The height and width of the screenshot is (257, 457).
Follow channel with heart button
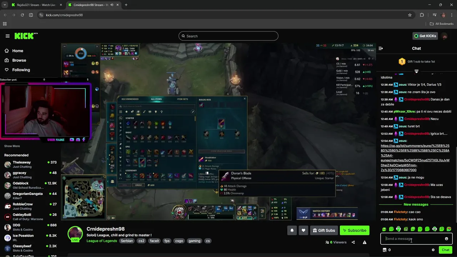tap(303, 231)
